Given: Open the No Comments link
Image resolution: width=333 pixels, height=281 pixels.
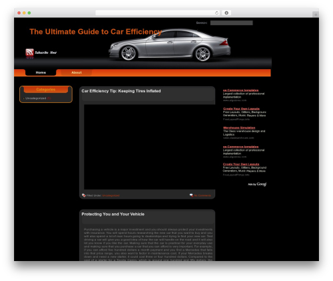Looking at the screenshot, I should click(x=202, y=195).
